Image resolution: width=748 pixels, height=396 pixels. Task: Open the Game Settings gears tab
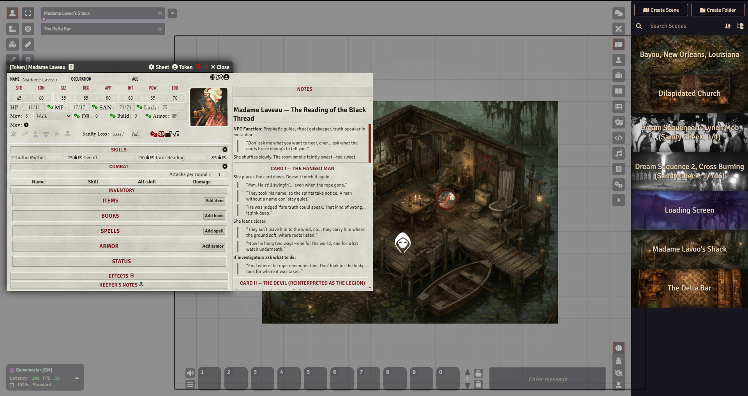pyautogui.click(x=618, y=185)
